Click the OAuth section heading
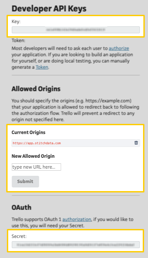Image resolution: width=148 pixels, height=258 pixels. (x=21, y=207)
